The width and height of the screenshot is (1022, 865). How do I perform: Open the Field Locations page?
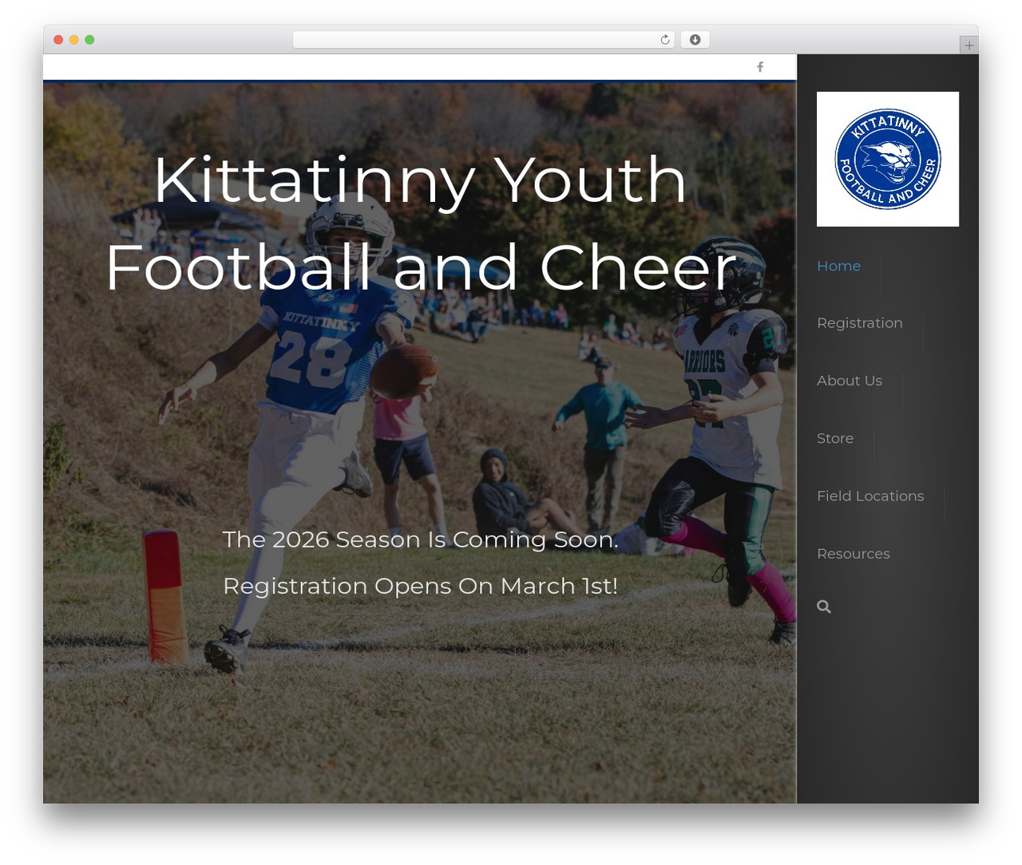pos(870,496)
